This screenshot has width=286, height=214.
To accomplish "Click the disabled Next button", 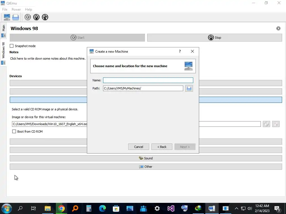I will (x=185, y=147).
